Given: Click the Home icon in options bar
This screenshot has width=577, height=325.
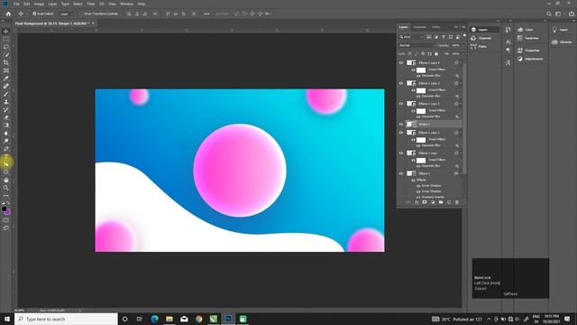Looking at the screenshot, I should coord(8,14).
